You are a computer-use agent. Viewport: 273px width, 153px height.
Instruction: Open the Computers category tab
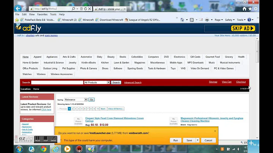click(x=154, y=57)
